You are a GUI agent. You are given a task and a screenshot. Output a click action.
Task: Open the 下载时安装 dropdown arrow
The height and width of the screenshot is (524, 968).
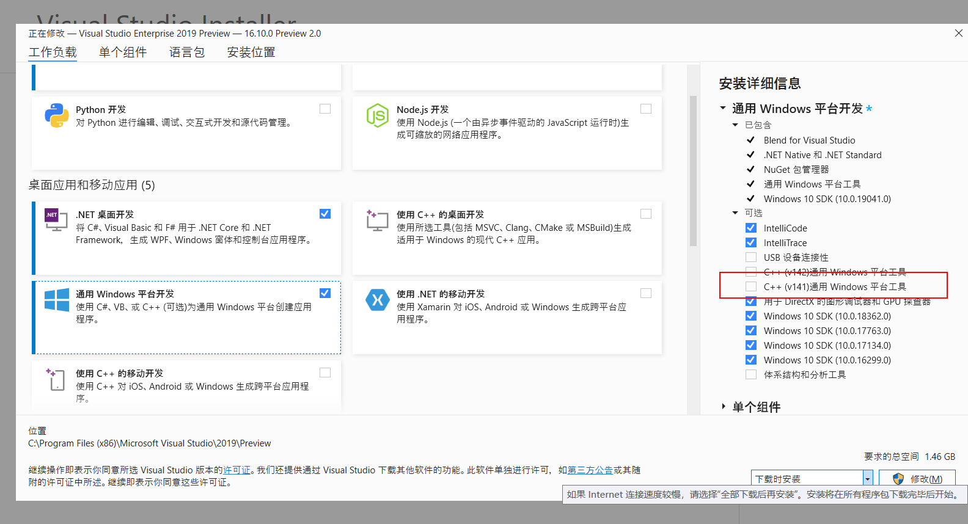tap(867, 479)
